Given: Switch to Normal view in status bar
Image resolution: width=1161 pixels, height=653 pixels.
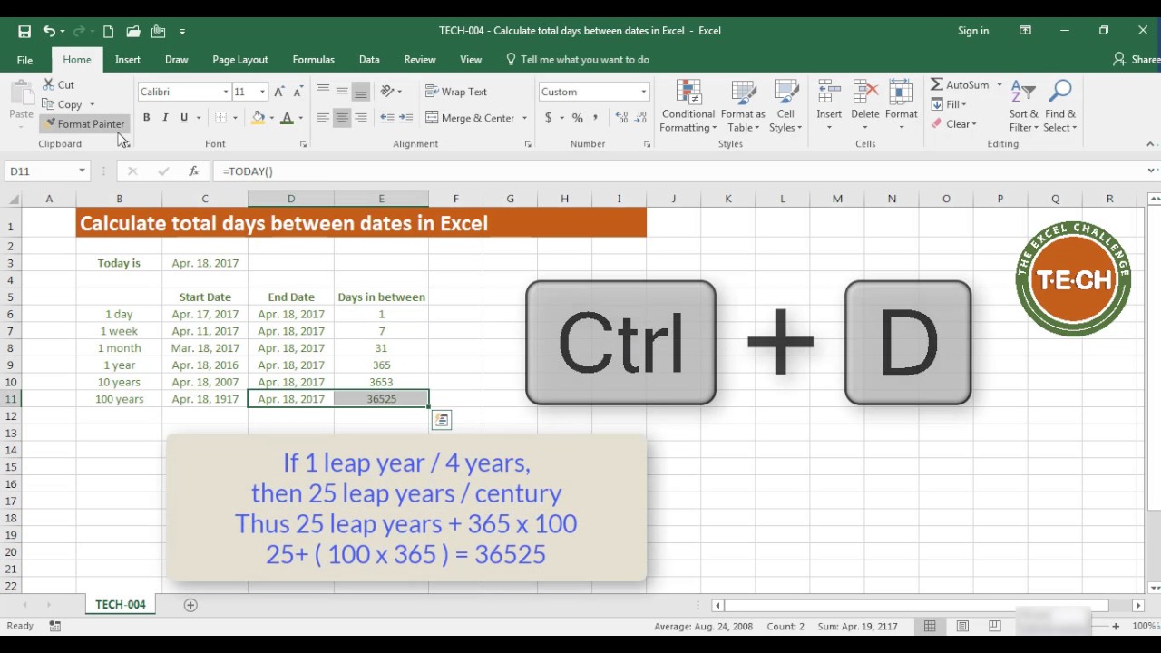Looking at the screenshot, I should 930,626.
